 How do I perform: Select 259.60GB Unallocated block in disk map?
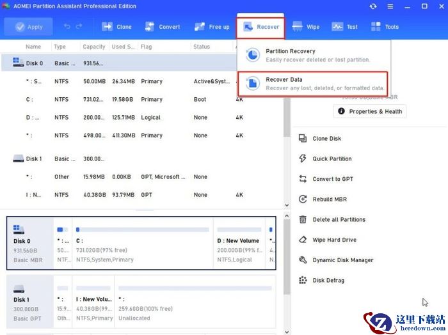pyautogui.click(x=195, y=302)
